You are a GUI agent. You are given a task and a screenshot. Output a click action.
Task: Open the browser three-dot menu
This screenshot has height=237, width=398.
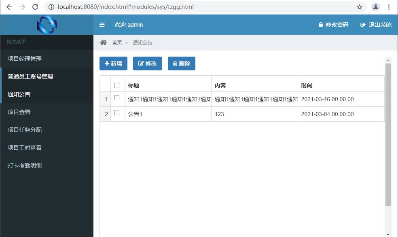tap(389, 7)
